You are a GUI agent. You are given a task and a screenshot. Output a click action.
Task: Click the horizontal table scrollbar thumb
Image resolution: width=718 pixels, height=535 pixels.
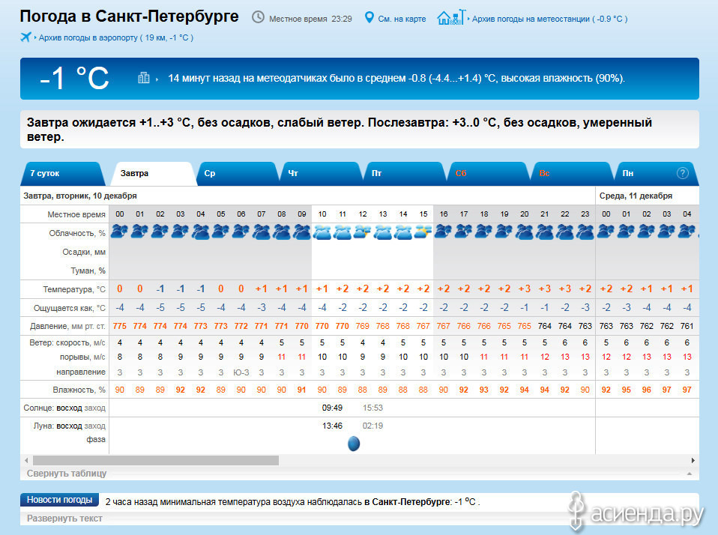pyautogui.click(x=156, y=460)
